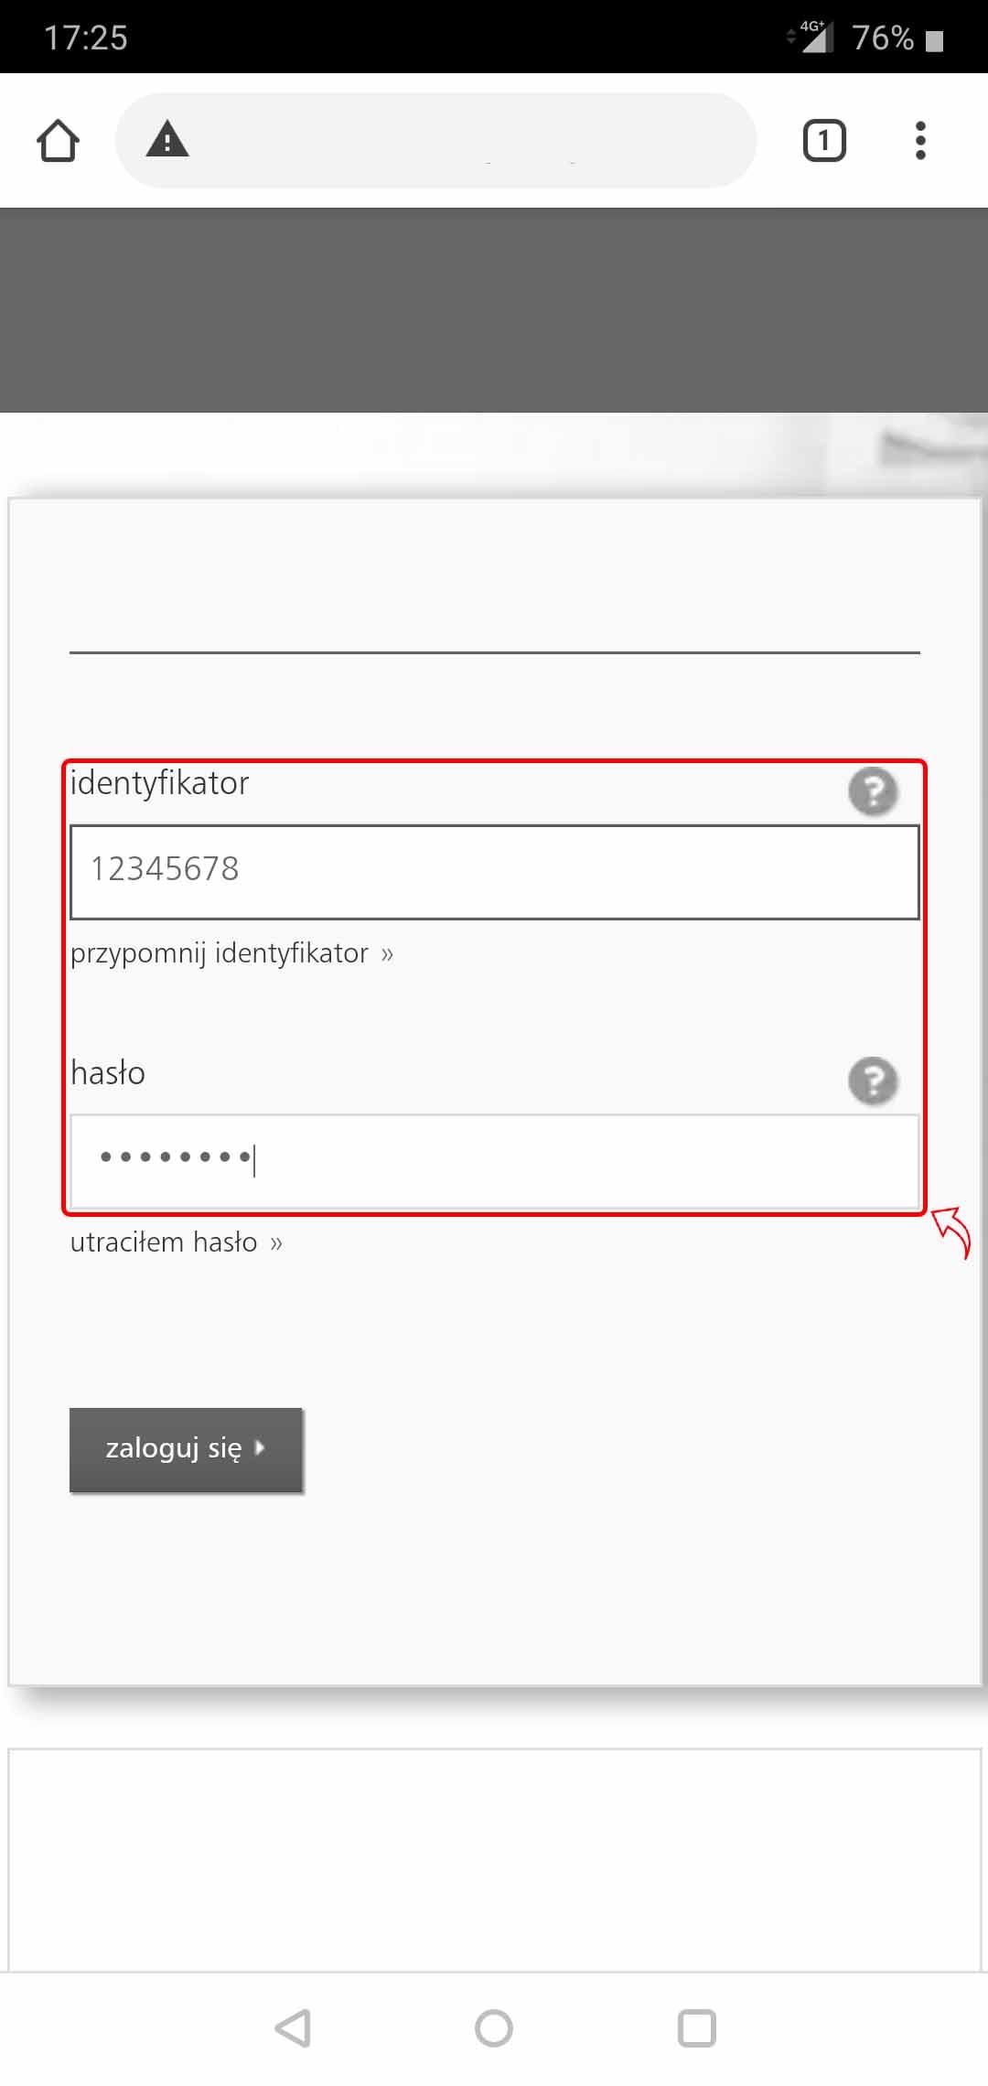Tap the 17:25 clock in status bar

(85, 38)
